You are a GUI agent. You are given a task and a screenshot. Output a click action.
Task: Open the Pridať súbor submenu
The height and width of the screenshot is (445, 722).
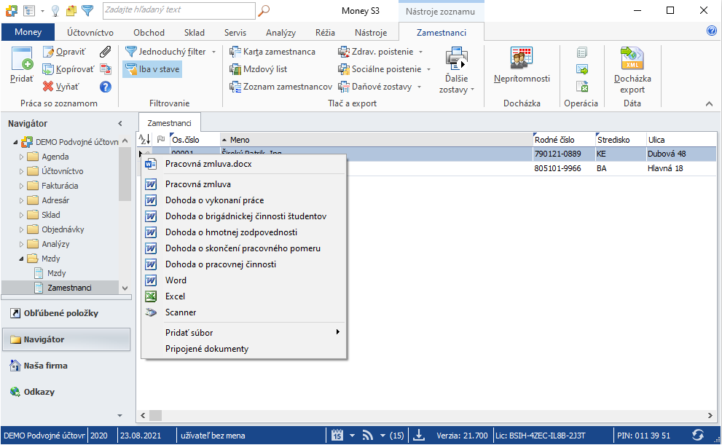pyautogui.click(x=243, y=332)
